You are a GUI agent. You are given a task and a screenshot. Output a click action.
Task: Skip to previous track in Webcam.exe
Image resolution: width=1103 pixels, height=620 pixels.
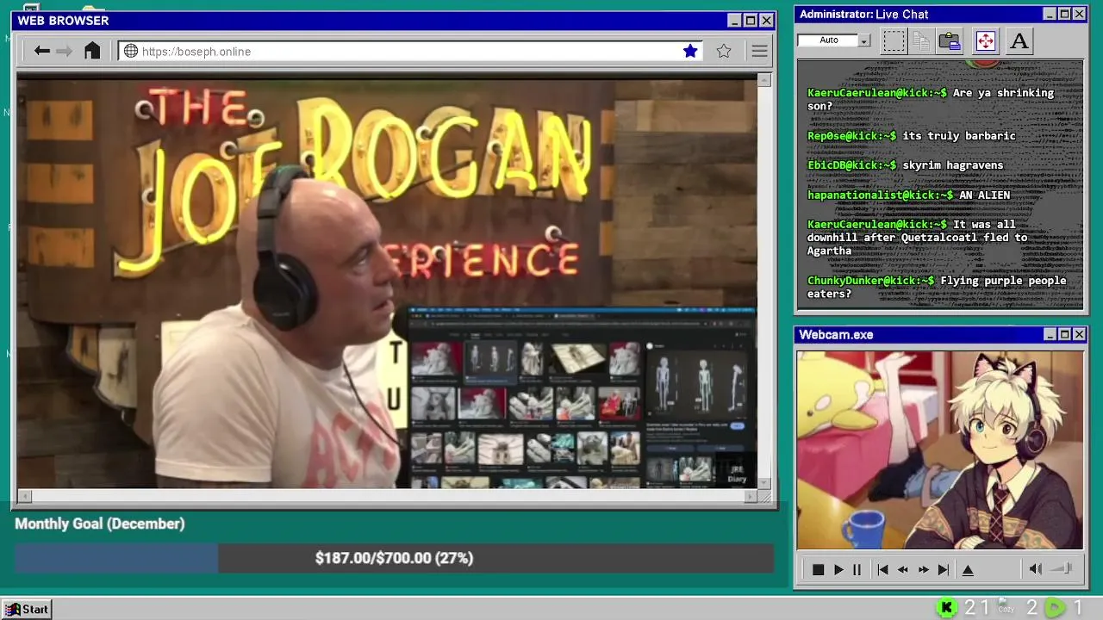tap(882, 569)
